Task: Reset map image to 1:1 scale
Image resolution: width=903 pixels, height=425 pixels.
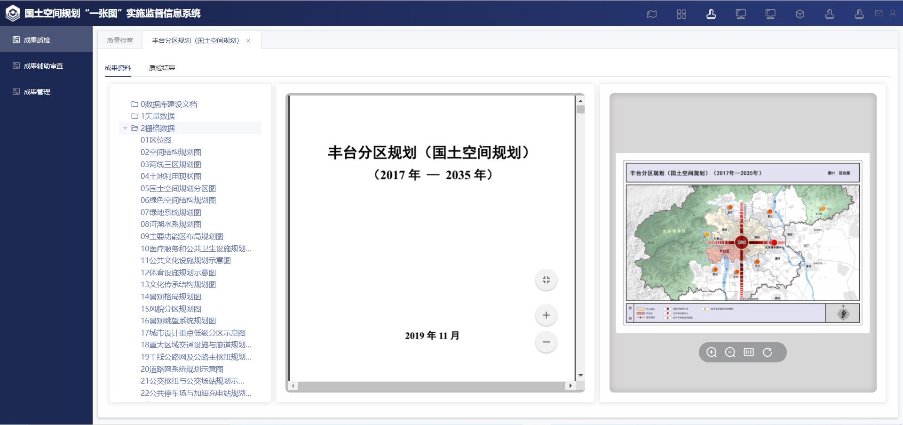Action: [749, 353]
